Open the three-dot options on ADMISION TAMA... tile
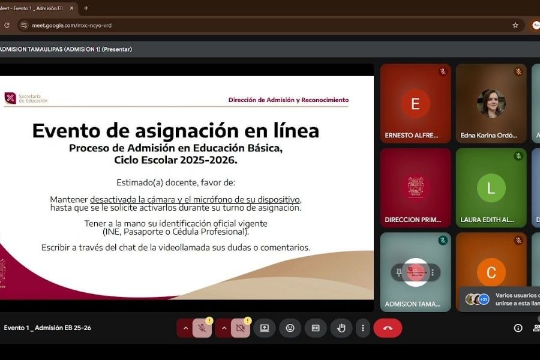540x360 pixels. coord(432,272)
